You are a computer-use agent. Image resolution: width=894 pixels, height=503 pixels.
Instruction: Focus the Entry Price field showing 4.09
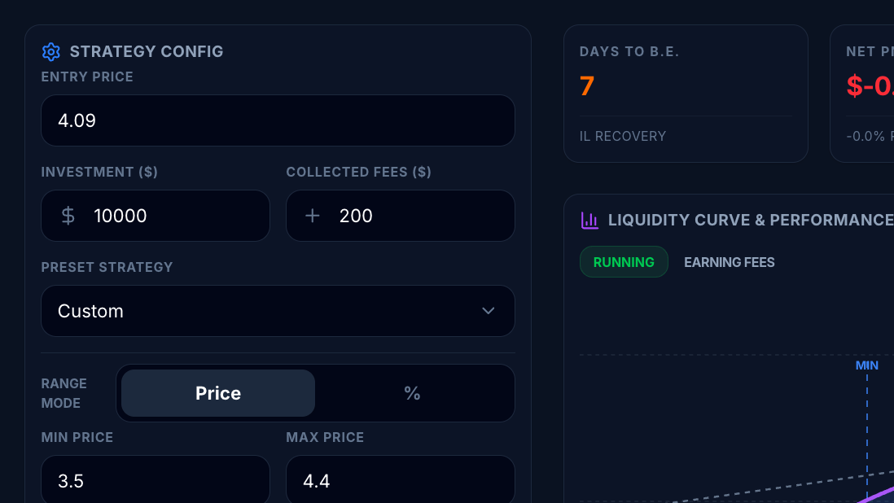click(278, 120)
